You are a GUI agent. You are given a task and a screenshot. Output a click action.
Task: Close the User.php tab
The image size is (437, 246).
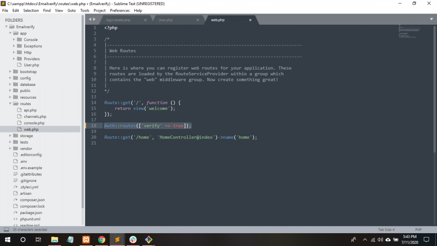pyautogui.click(x=198, y=20)
